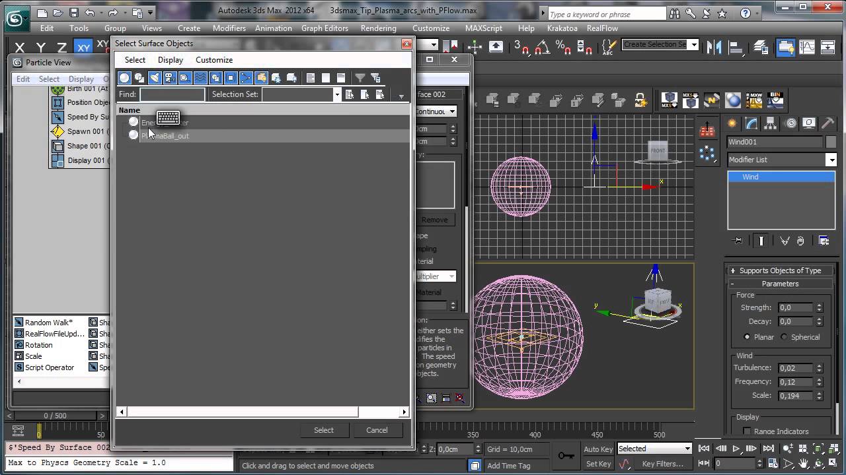Toggle the Angle Snap icon
Screen dimensions: 846x475
pyautogui.click(x=542, y=47)
